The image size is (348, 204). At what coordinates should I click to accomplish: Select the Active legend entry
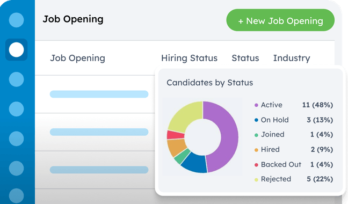tap(294, 105)
